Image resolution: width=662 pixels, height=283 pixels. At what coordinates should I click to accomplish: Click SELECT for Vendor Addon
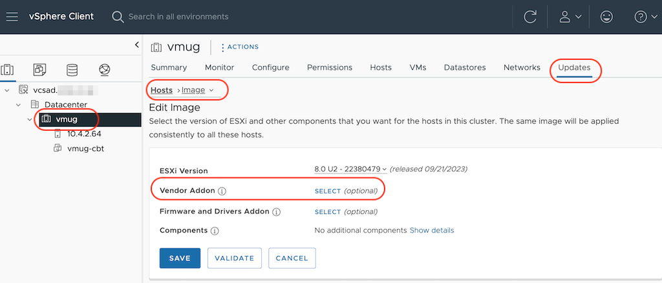pyautogui.click(x=328, y=191)
